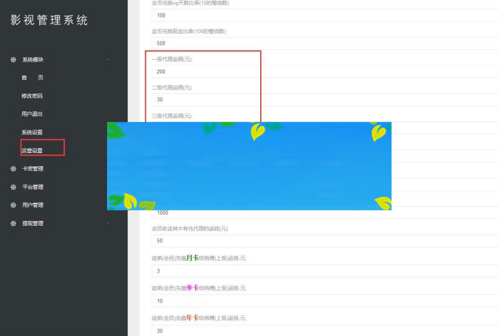
Task: Focus the 金币兑换vip天数比率 field showing 100
Action: [324, 15]
